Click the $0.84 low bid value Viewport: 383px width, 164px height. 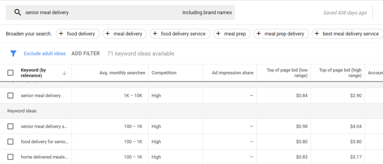pyautogui.click(x=302, y=96)
